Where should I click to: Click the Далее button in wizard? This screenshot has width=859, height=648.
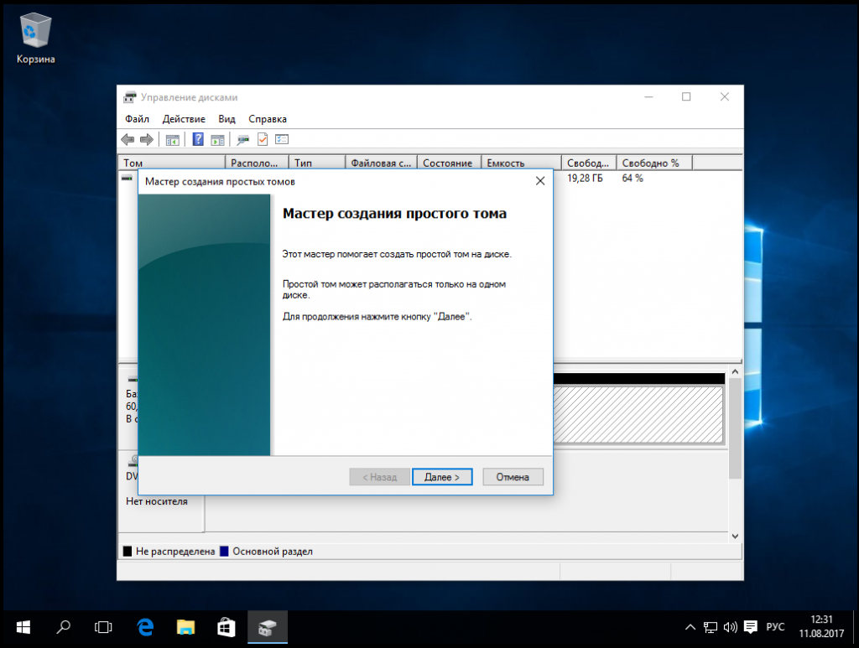pos(442,477)
